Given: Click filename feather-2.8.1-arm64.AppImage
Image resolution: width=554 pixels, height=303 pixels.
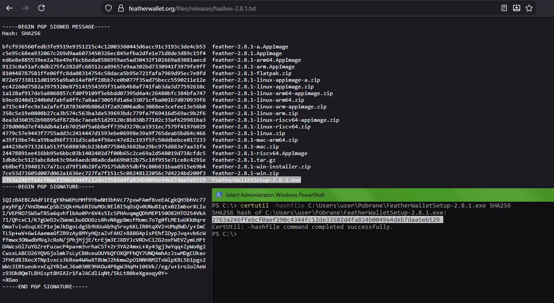Looking at the screenshot, I should pyautogui.click(x=257, y=60).
